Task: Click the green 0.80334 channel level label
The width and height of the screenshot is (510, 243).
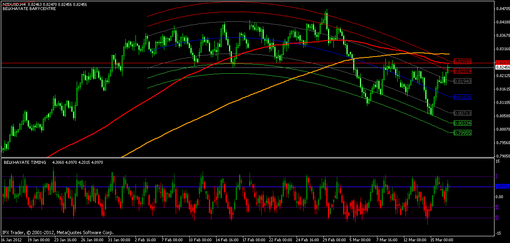Action: (x=463, y=123)
